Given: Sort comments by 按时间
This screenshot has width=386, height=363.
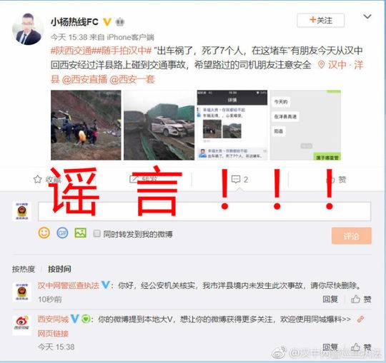Looking at the screenshot, I should [x=59, y=269].
